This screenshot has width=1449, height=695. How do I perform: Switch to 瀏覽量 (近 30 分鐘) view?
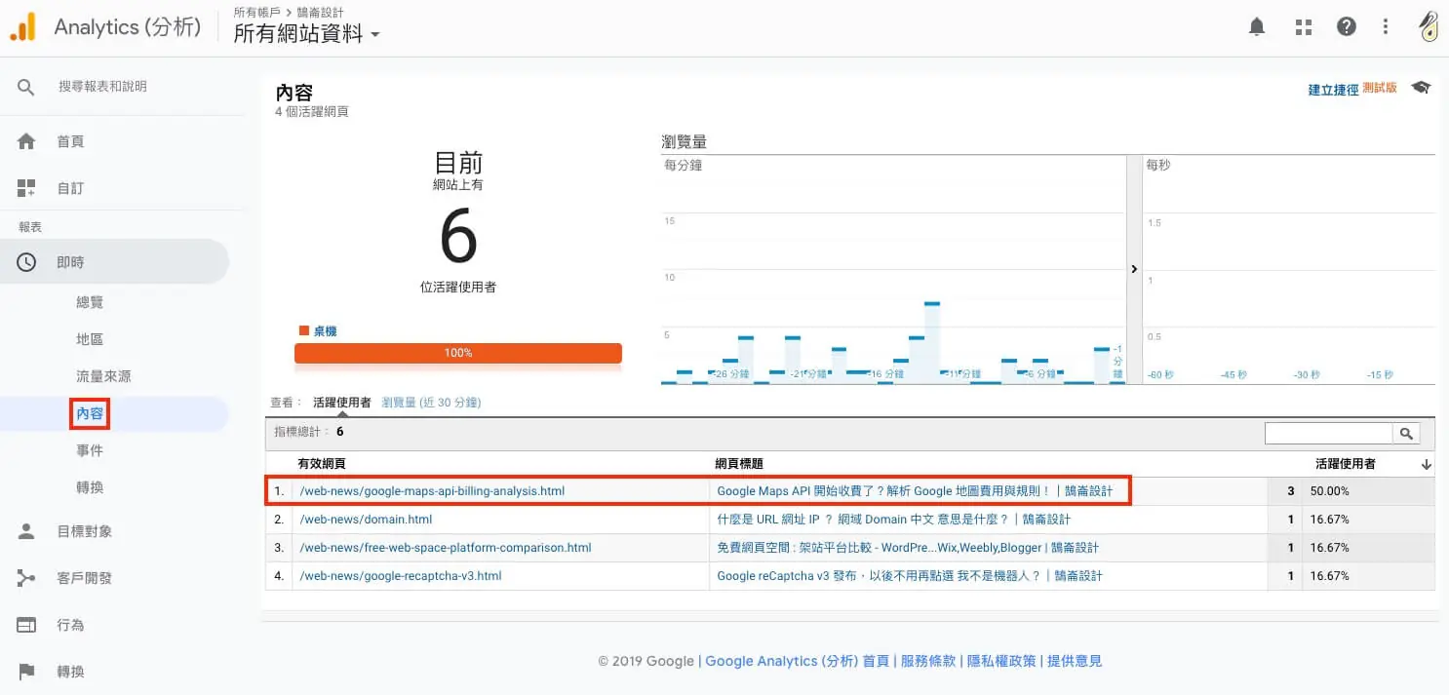pyautogui.click(x=431, y=402)
